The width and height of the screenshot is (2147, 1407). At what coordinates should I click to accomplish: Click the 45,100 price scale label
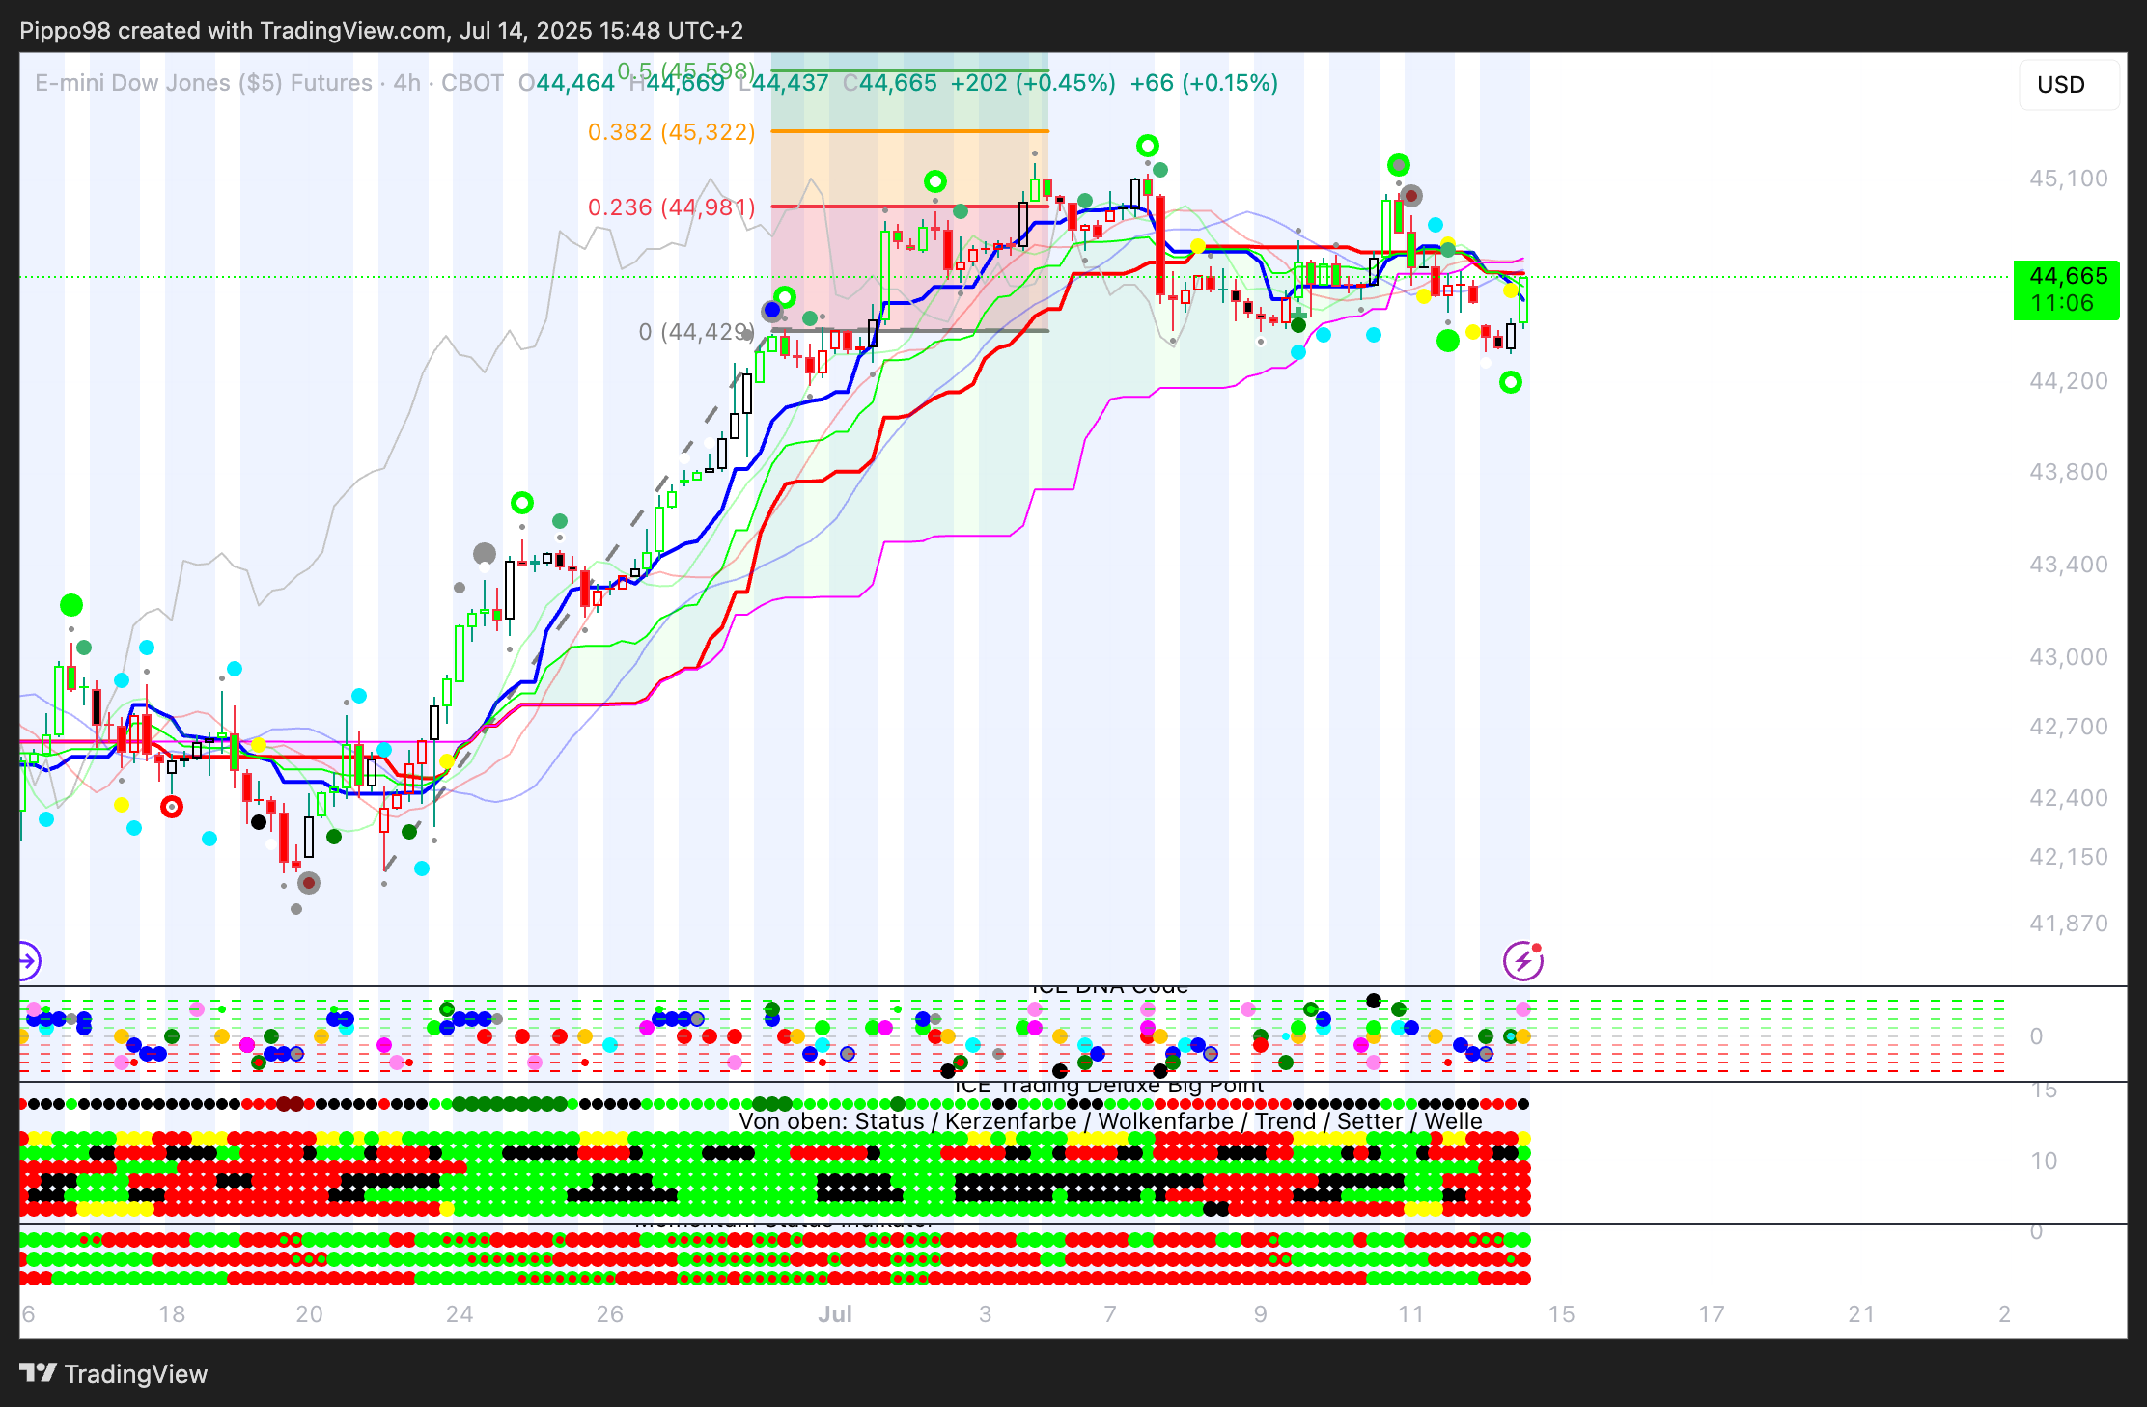click(2068, 179)
